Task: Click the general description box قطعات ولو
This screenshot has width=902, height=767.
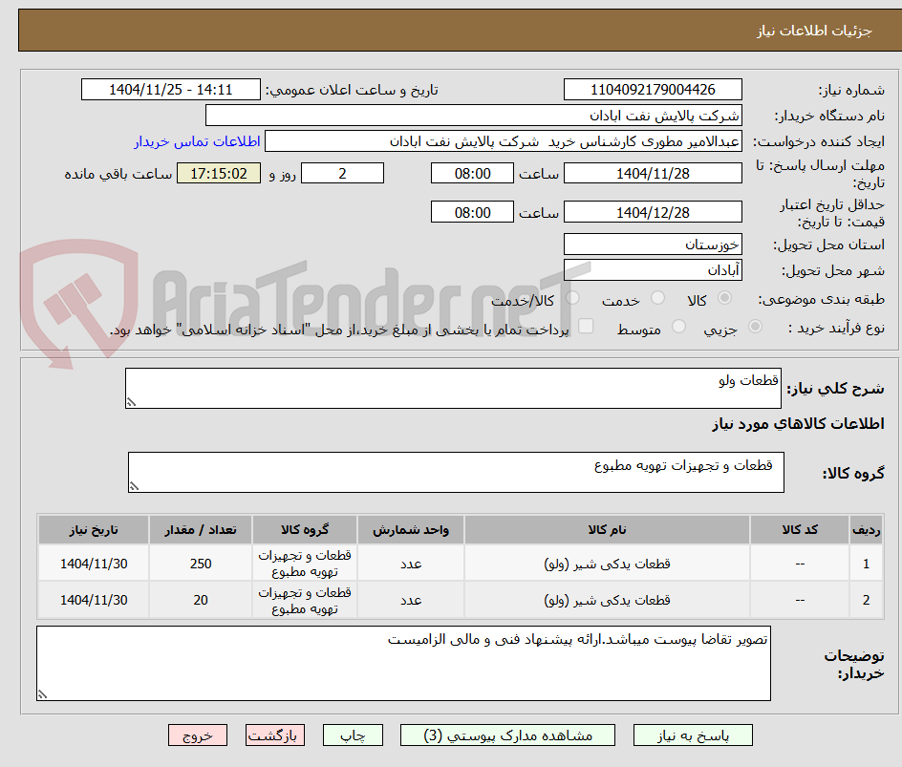Action: pos(453,389)
